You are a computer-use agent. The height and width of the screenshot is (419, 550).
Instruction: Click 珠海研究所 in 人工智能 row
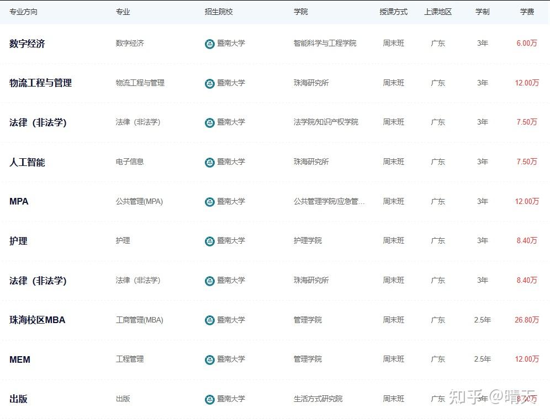pos(311,162)
